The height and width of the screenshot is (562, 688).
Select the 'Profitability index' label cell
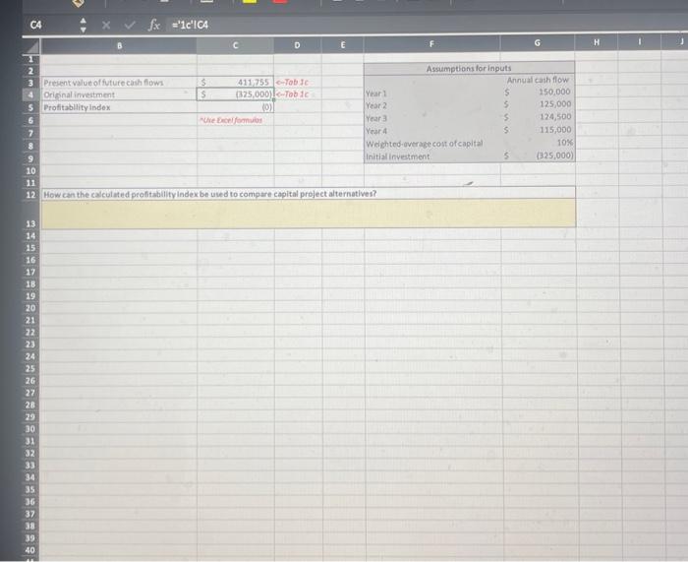(119, 107)
